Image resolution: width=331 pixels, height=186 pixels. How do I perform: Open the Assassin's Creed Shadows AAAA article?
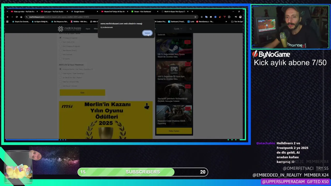click(x=174, y=115)
